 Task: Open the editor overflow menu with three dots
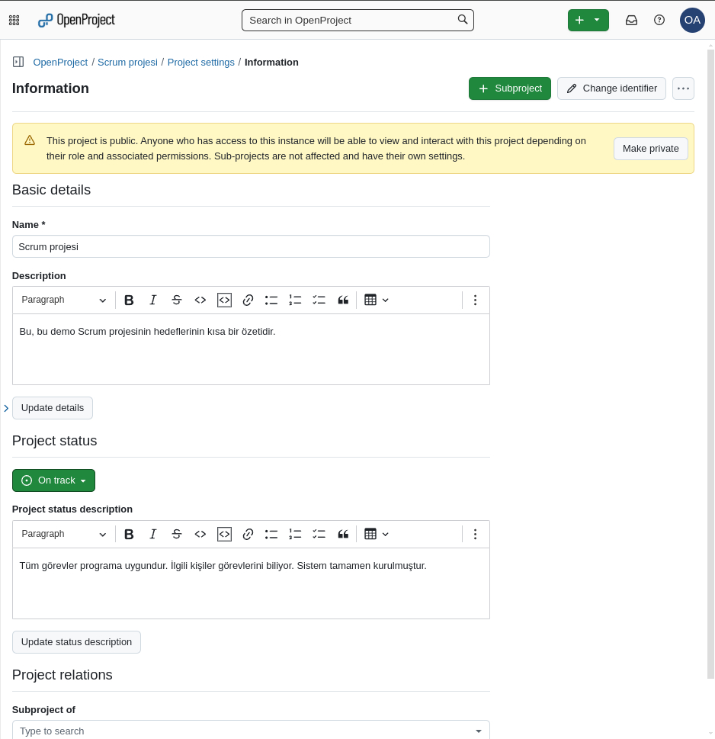475,300
